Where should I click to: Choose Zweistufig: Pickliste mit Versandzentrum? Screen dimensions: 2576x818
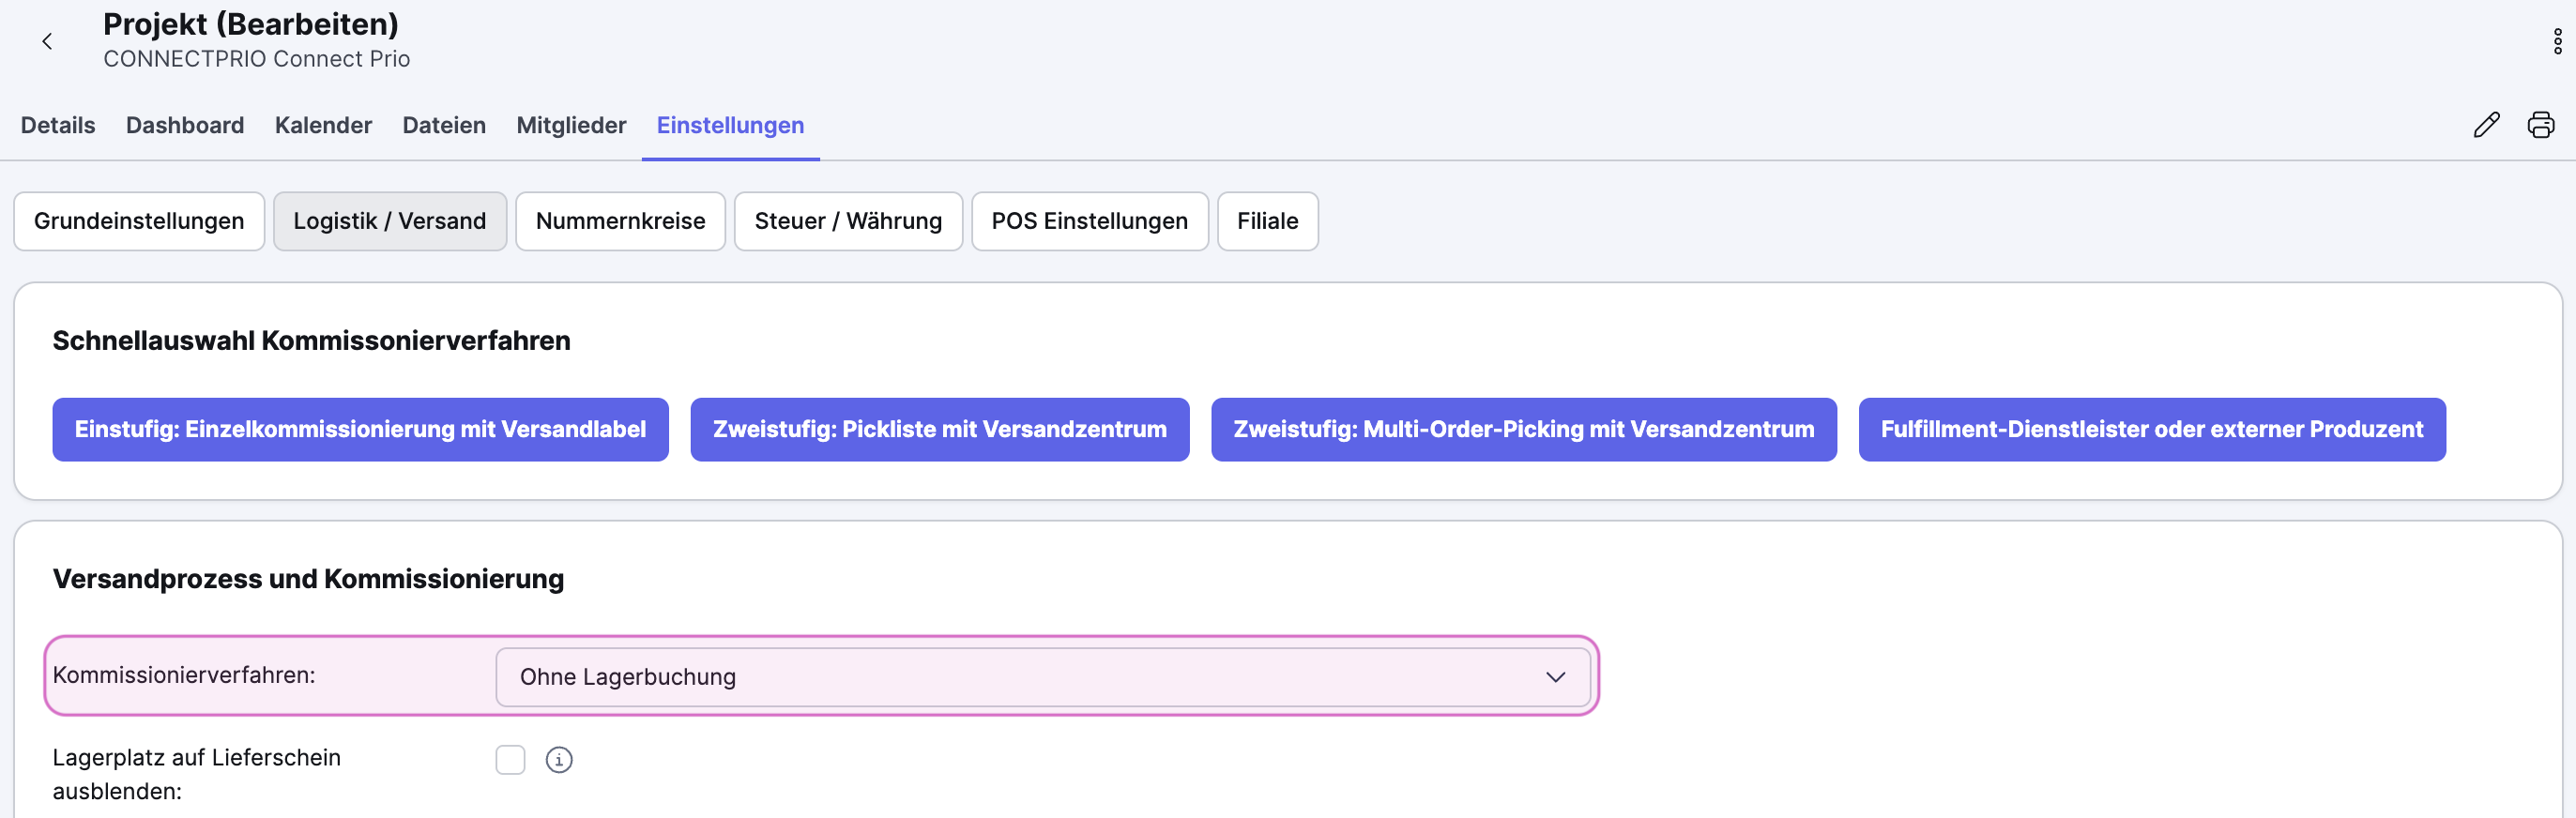(939, 430)
